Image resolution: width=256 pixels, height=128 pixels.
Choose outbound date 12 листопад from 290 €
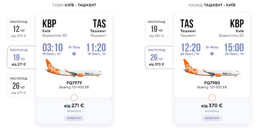pos(19,29)
